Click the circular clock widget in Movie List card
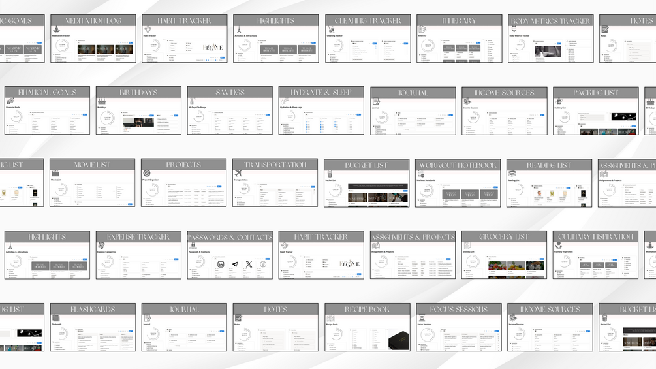This screenshot has height=369, width=656. pyautogui.click(x=61, y=189)
